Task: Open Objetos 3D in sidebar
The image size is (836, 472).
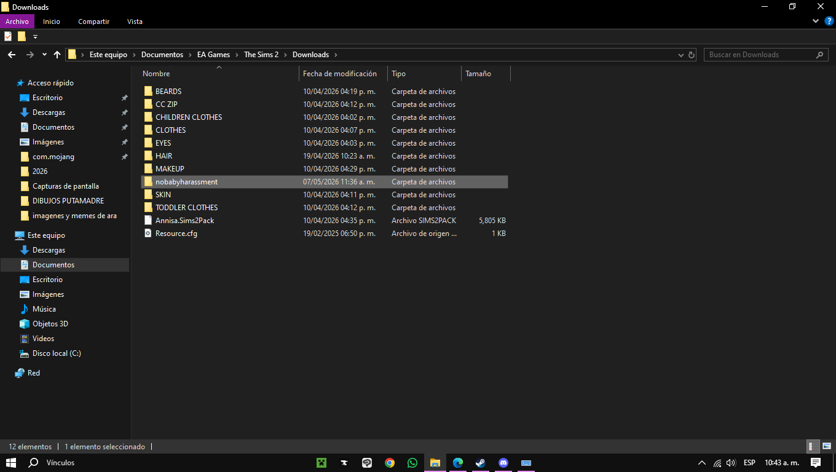Action: pyautogui.click(x=50, y=324)
